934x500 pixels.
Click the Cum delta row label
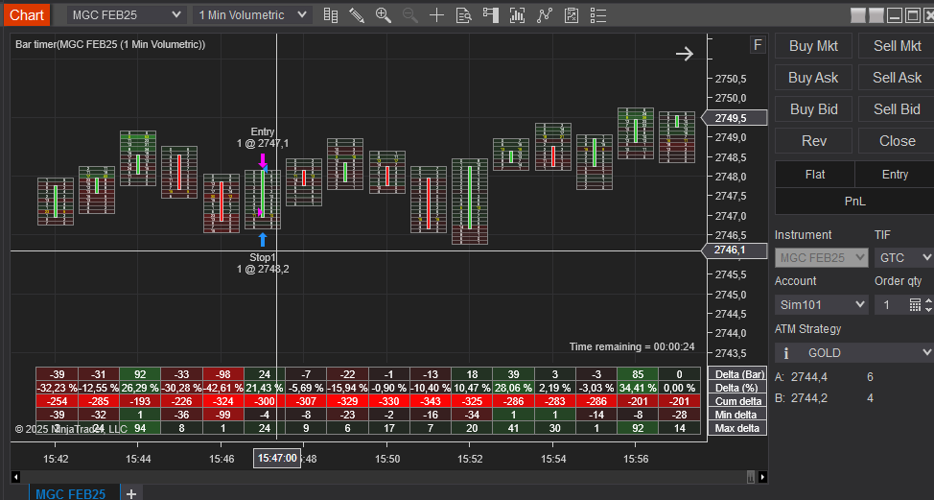click(737, 401)
